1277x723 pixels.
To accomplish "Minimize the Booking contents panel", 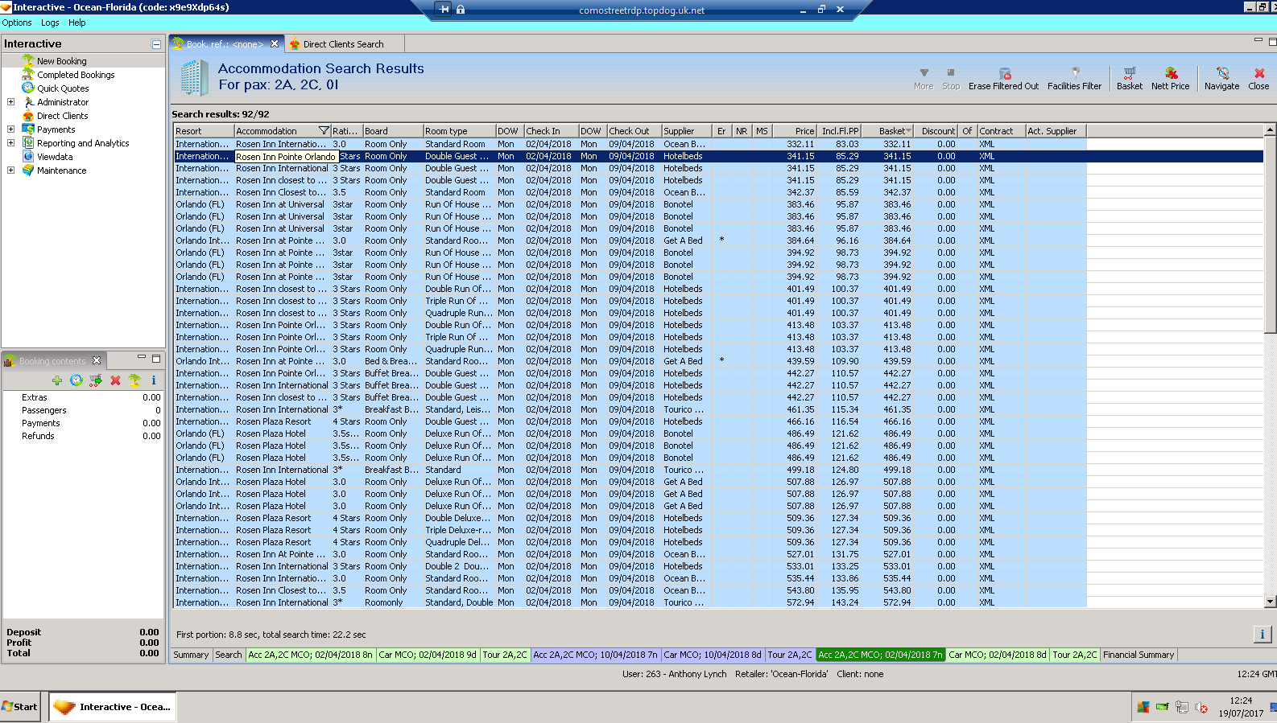I will [x=142, y=358].
